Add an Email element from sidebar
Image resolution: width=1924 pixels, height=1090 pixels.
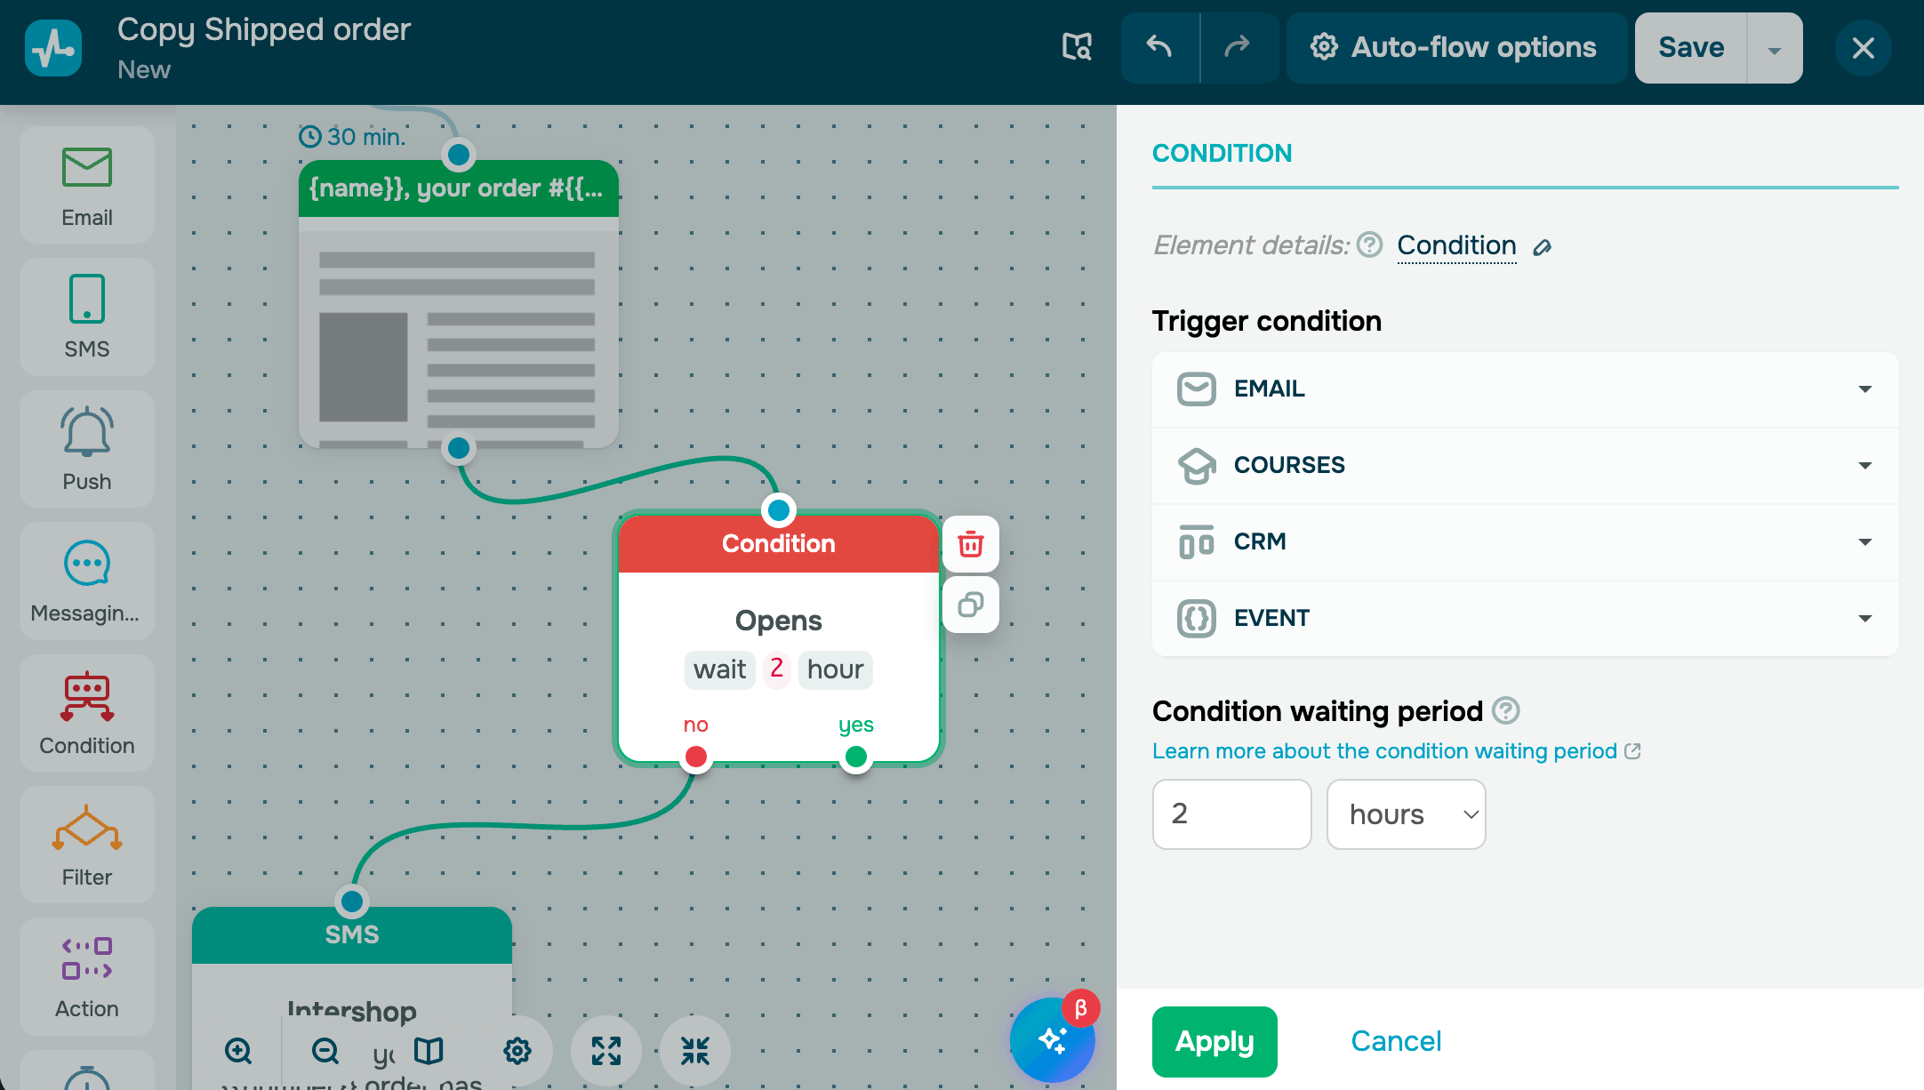click(87, 186)
